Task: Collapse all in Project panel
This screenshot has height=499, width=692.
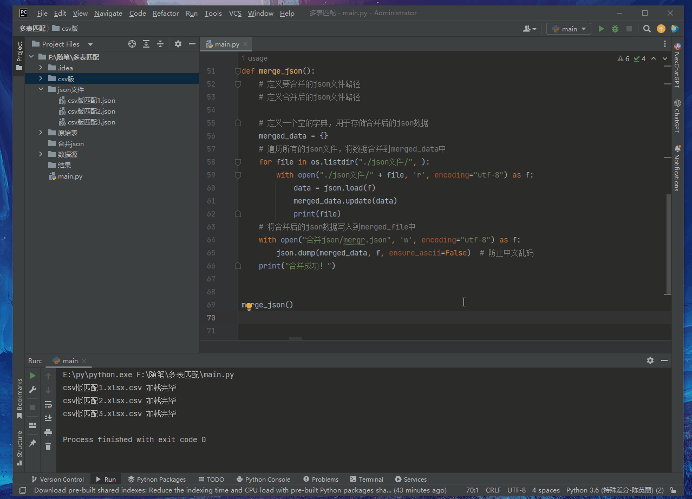Action: [x=160, y=44]
